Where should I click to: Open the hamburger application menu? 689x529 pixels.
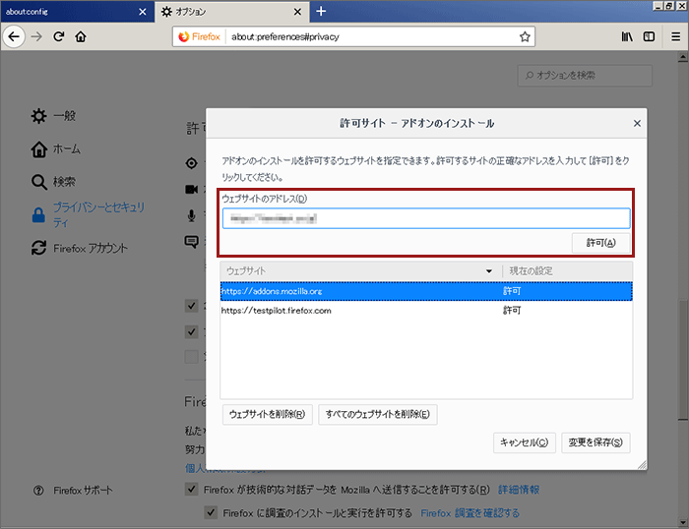pos(676,37)
